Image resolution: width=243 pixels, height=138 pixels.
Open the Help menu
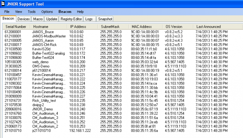pos(80,12)
